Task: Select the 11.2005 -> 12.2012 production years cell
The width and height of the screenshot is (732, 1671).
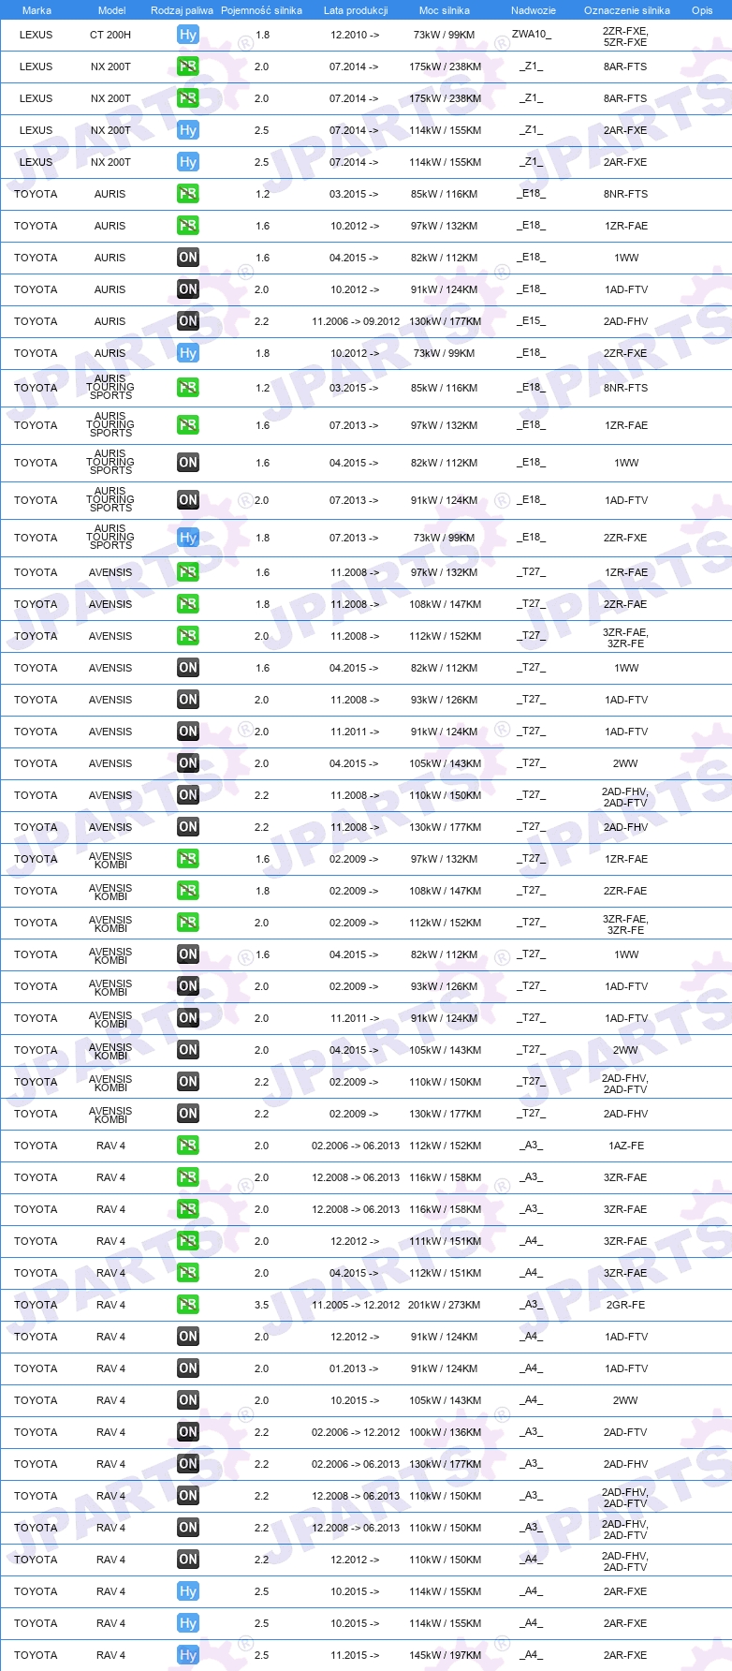Action: tap(356, 1305)
